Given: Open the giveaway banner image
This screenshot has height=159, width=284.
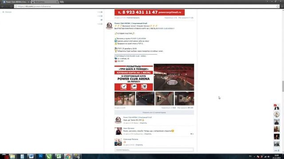Looking at the screenshot, I should [134, 78].
